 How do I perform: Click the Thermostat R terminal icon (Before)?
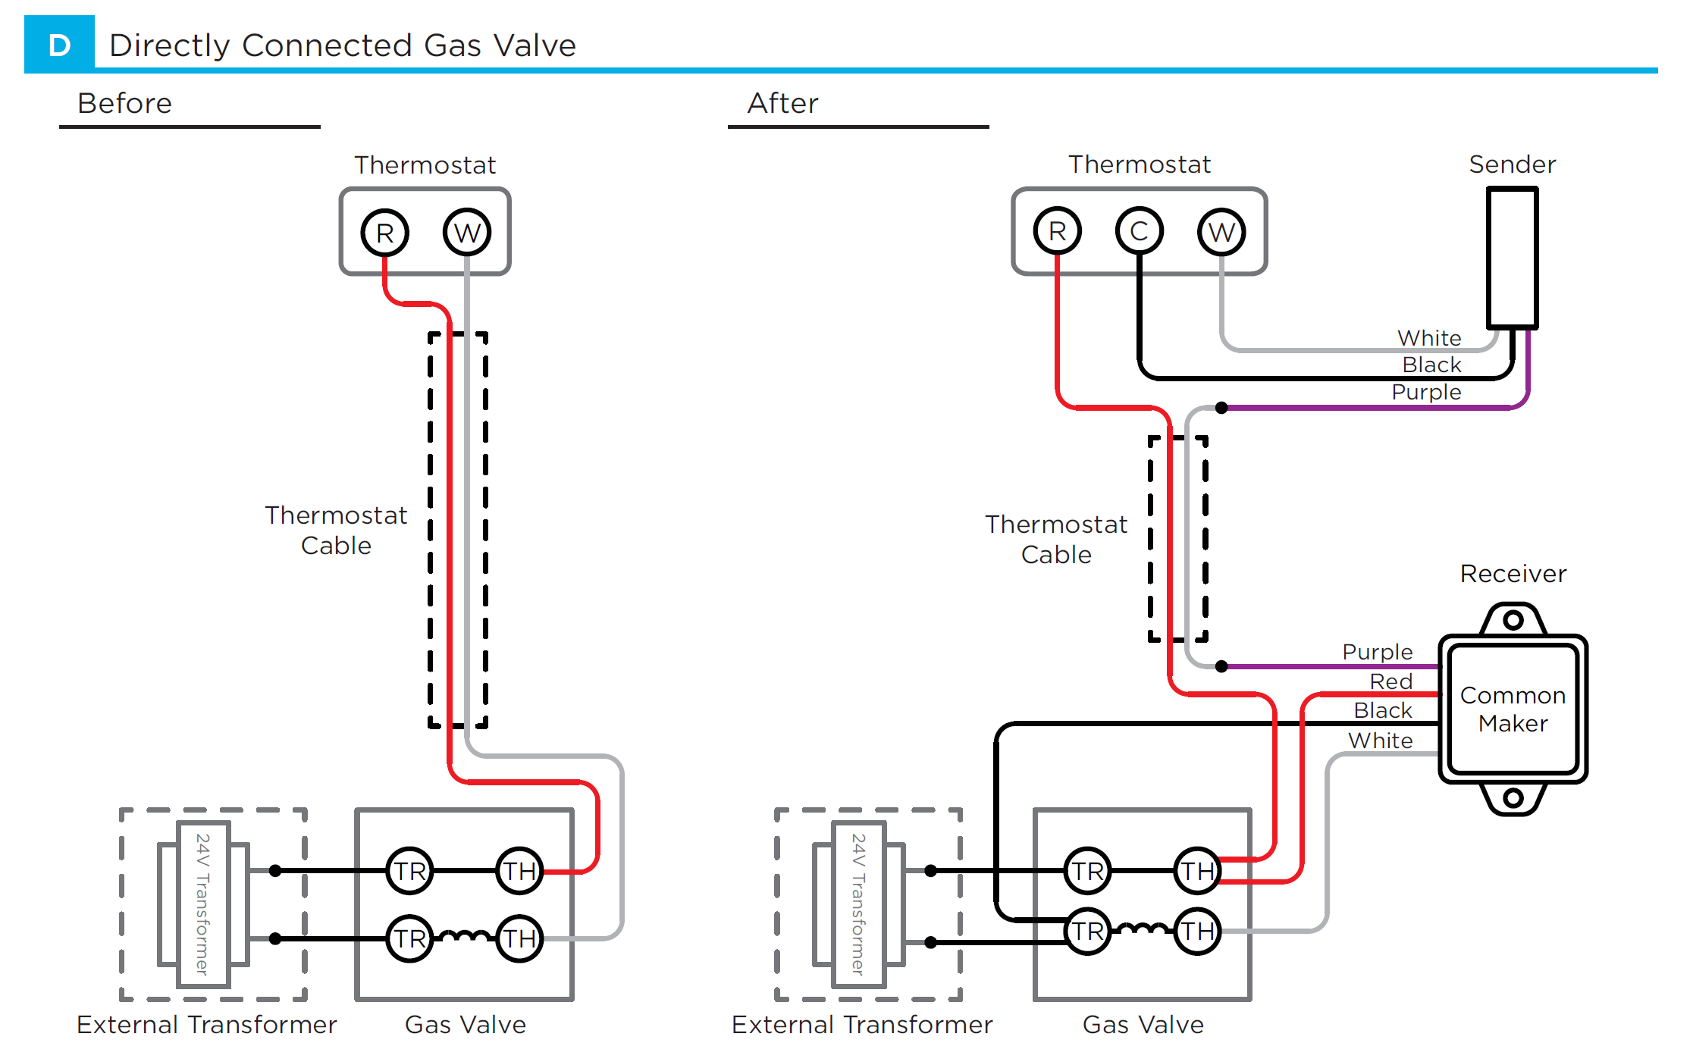click(x=375, y=231)
